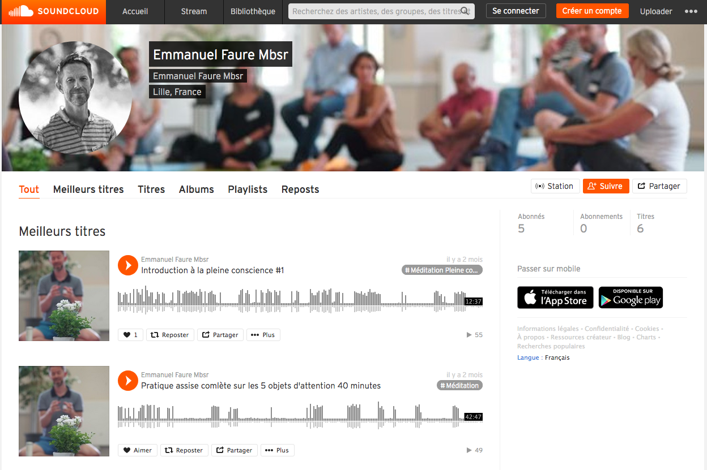Screen dimensions: 707x470
Task: Toggle the orange Suivre follow button
Action: pos(606,186)
